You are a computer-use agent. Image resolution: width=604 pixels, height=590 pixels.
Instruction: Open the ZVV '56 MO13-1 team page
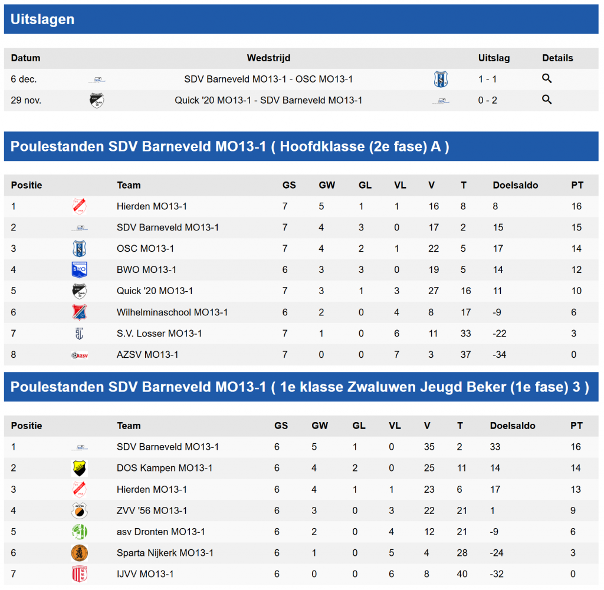150,510
